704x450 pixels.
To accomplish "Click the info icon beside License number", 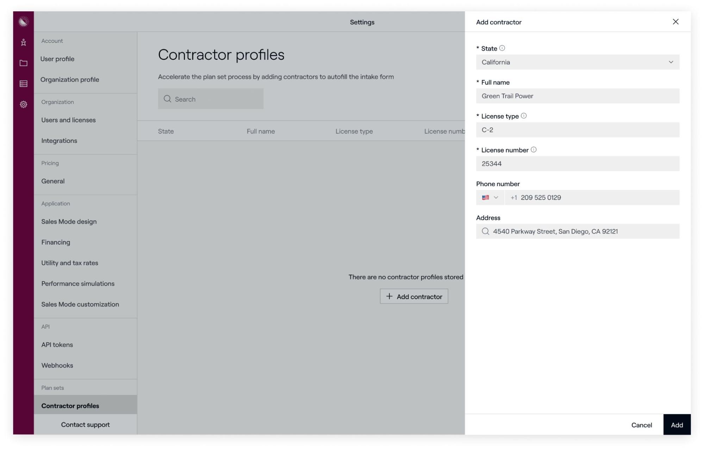I will (534, 150).
